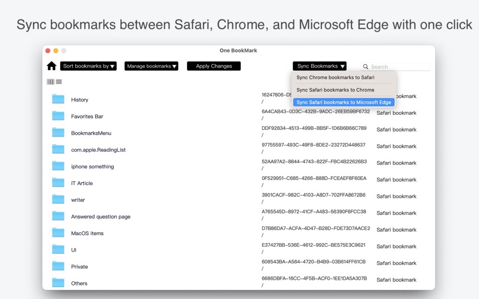Click ID 3901CACF-982C-4103-A8D7-702FFA8672B6
The width and height of the screenshot is (479, 299).
point(314,195)
